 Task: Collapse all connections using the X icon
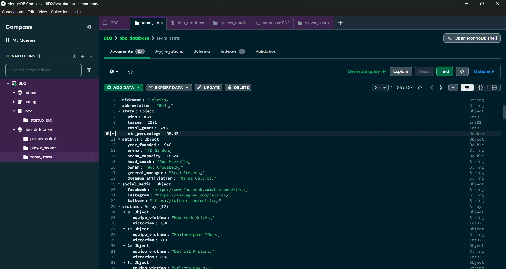pyautogui.click(x=75, y=56)
